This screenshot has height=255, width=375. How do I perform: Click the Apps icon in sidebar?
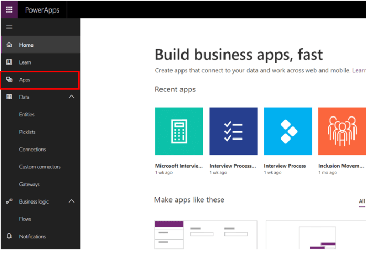click(x=9, y=80)
